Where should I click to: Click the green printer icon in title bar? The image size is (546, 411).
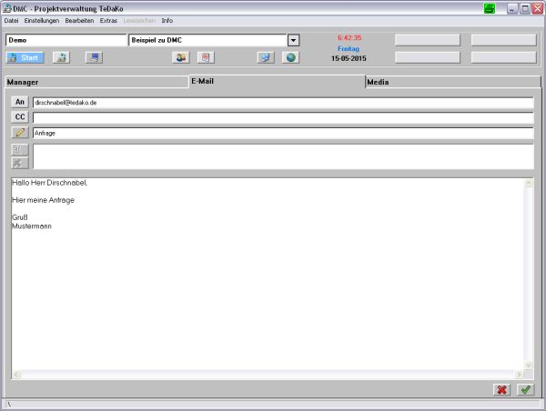pos(490,7)
